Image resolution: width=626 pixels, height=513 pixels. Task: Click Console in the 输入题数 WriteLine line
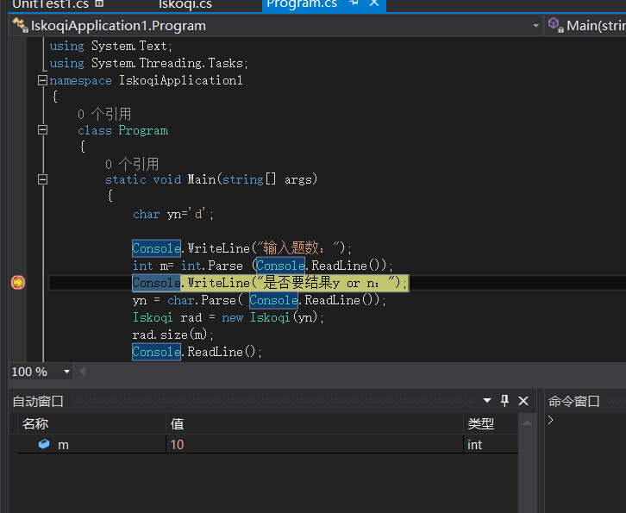[156, 248]
